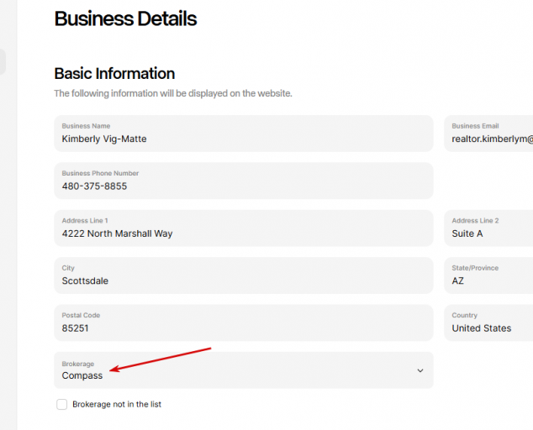This screenshot has height=430, width=533.
Task: Click the Business Details page heading
Action: tap(125, 18)
